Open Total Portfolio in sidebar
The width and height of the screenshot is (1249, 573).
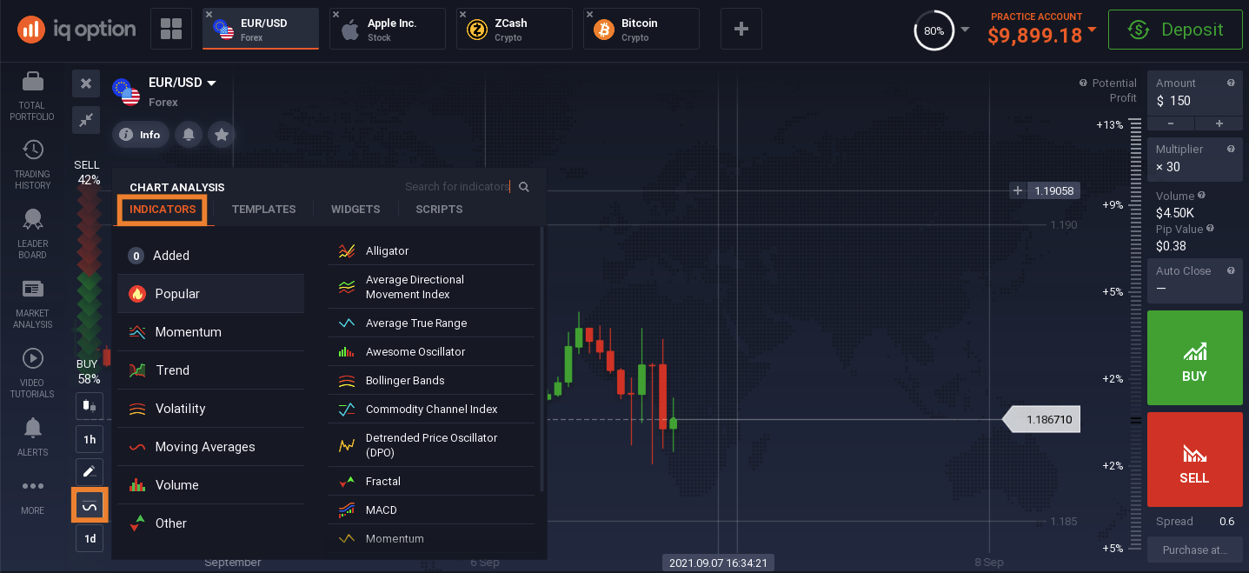[x=32, y=97]
